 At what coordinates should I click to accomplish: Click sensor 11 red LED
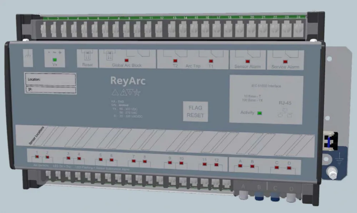pos(205,164)
